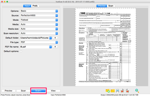Click the folder with green plus icon
This screenshot has width=150, height=96.
[x=107, y=91]
